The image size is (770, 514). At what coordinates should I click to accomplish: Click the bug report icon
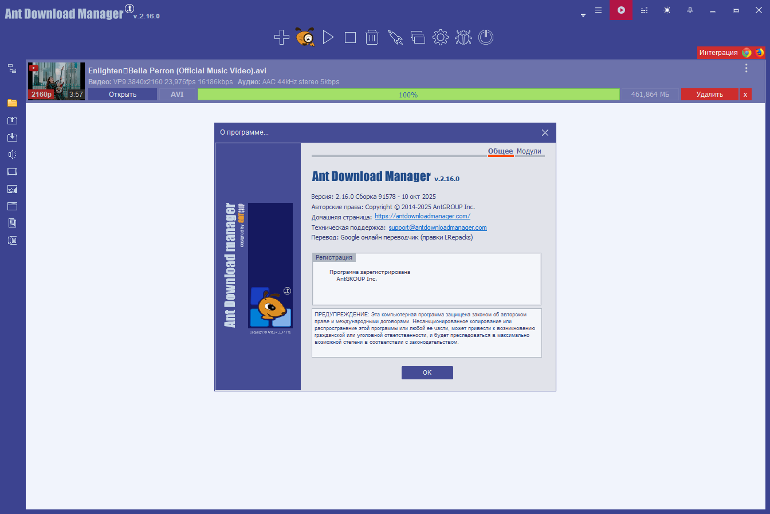click(x=463, y=37)
